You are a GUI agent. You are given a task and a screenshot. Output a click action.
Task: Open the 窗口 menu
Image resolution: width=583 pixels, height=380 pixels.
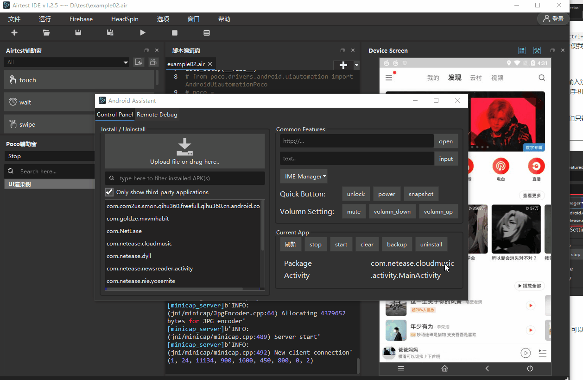pos(194,19)
